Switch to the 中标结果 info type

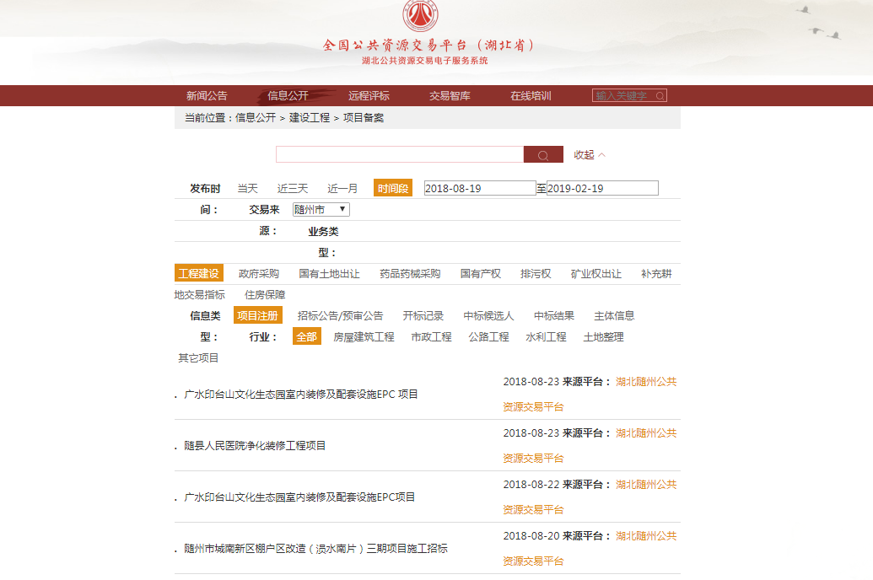point(554,316)
